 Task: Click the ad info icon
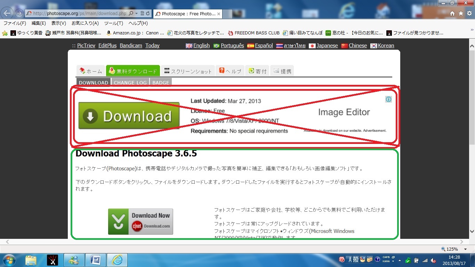coord(388,99)
